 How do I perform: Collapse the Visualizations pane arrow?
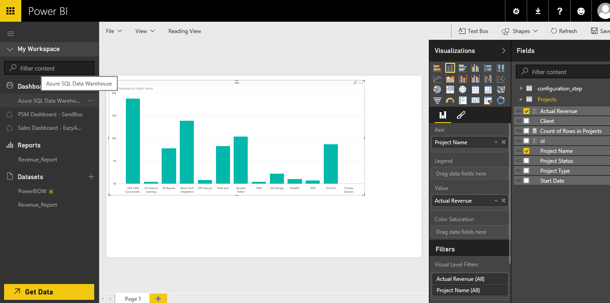click(504, 51)
